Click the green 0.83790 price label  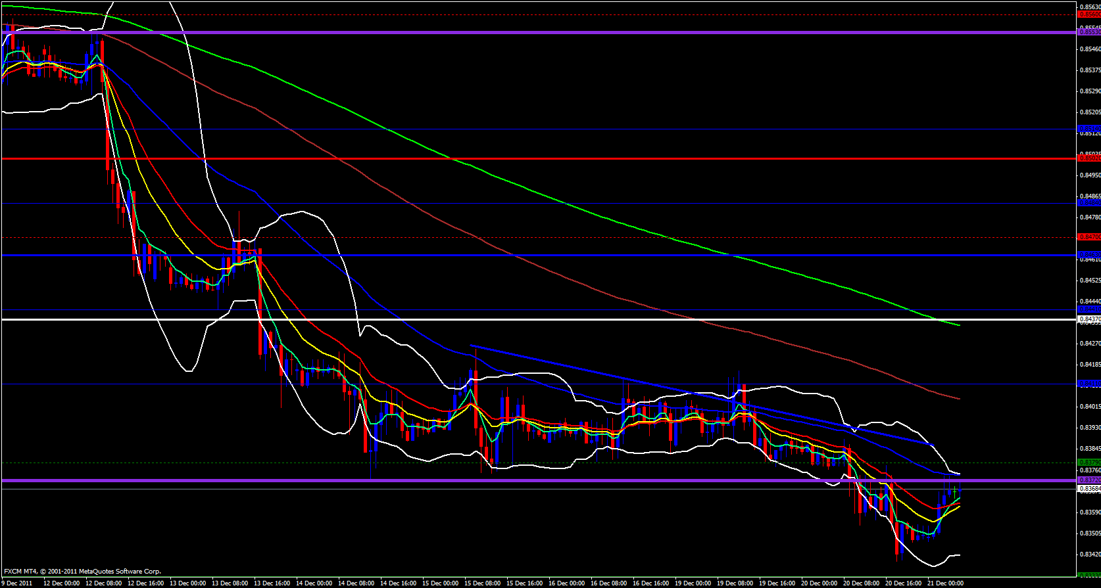pos(1089,463)
